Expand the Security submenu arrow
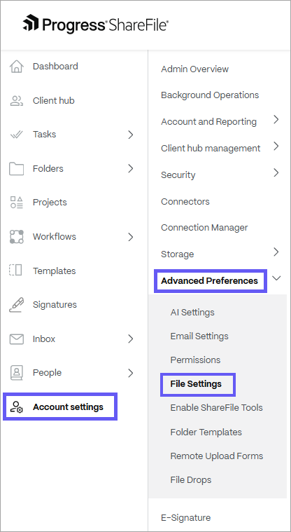 point(276,172)
